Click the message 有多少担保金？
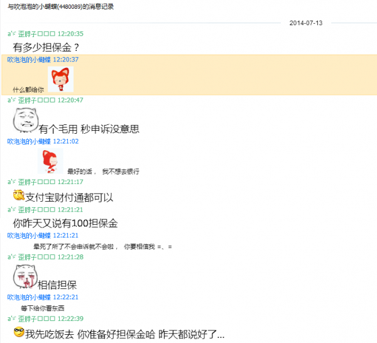Screen dimensions: 377x343 [x=46, y=47]
